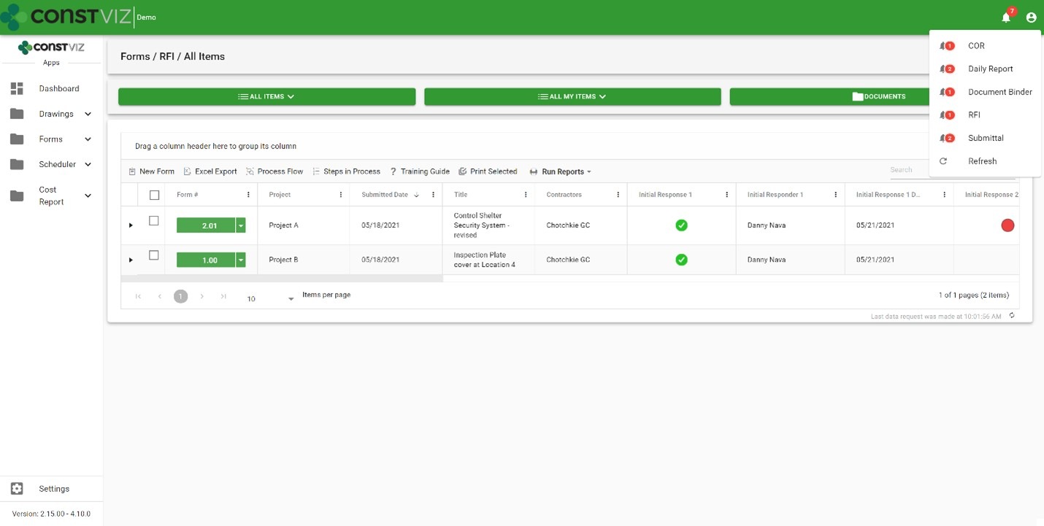Click the New Form button
Screen dimensions: 1044x526
[151, 171]
